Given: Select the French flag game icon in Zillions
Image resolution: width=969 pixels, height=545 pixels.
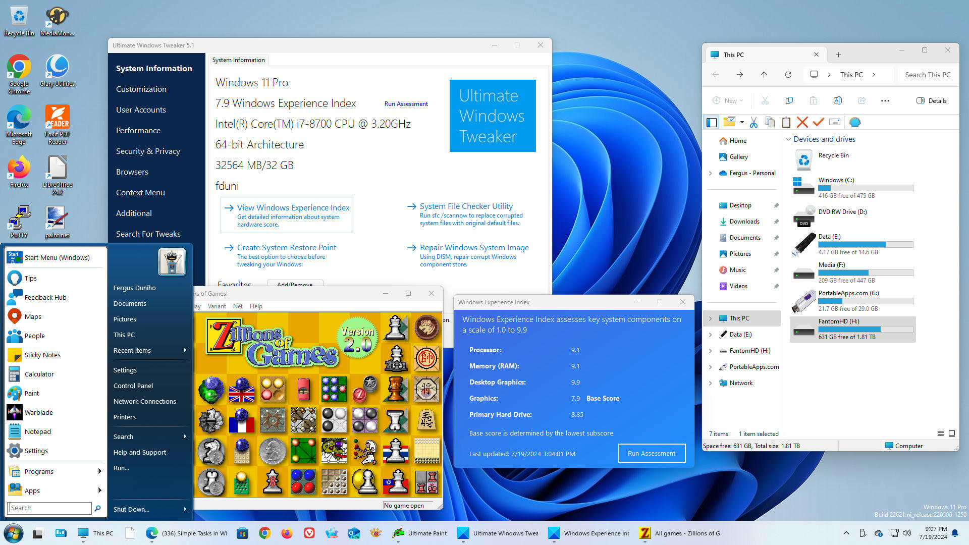Looking at the screenshot, I should pyautogui.click(x=242, y=420).
